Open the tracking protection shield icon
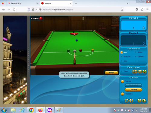This screenshot has width=151, height=113. click(29, 10)
